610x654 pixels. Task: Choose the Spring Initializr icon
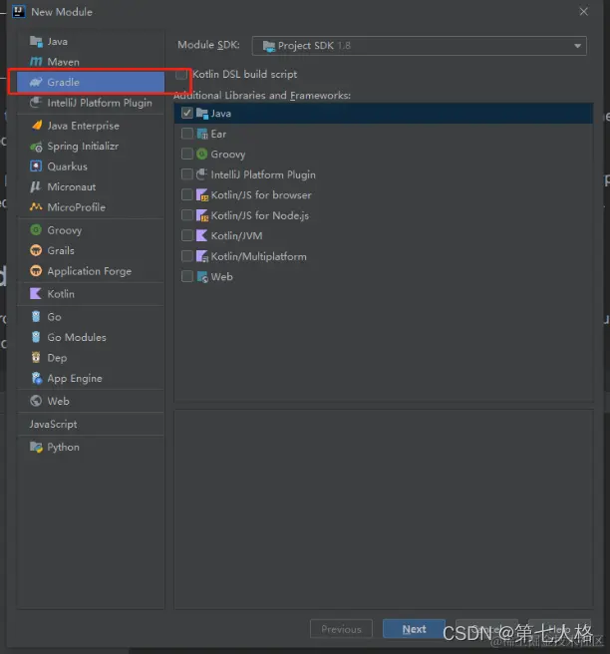36,147
